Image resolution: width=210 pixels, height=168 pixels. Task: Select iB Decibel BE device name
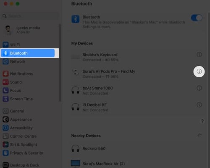click(x=94, y=105)
